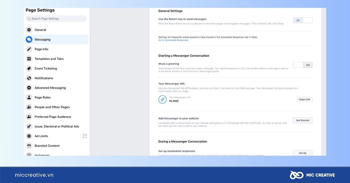350x183 pixels.
Task: Open People and Other Pages
Action: pyautogui.click(x=56, y=107)
